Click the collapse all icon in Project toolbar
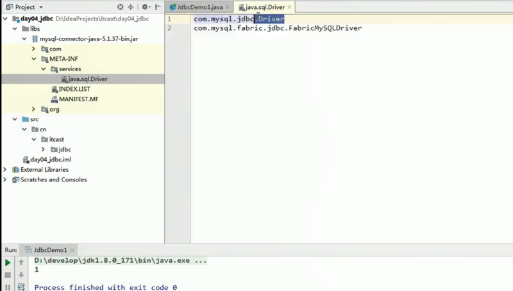This screenshot has width=513, height=291. pos(131,7)
